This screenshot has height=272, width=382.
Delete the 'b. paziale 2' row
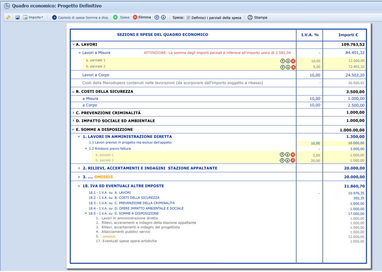pyautogui.click(x=293, y=160)
